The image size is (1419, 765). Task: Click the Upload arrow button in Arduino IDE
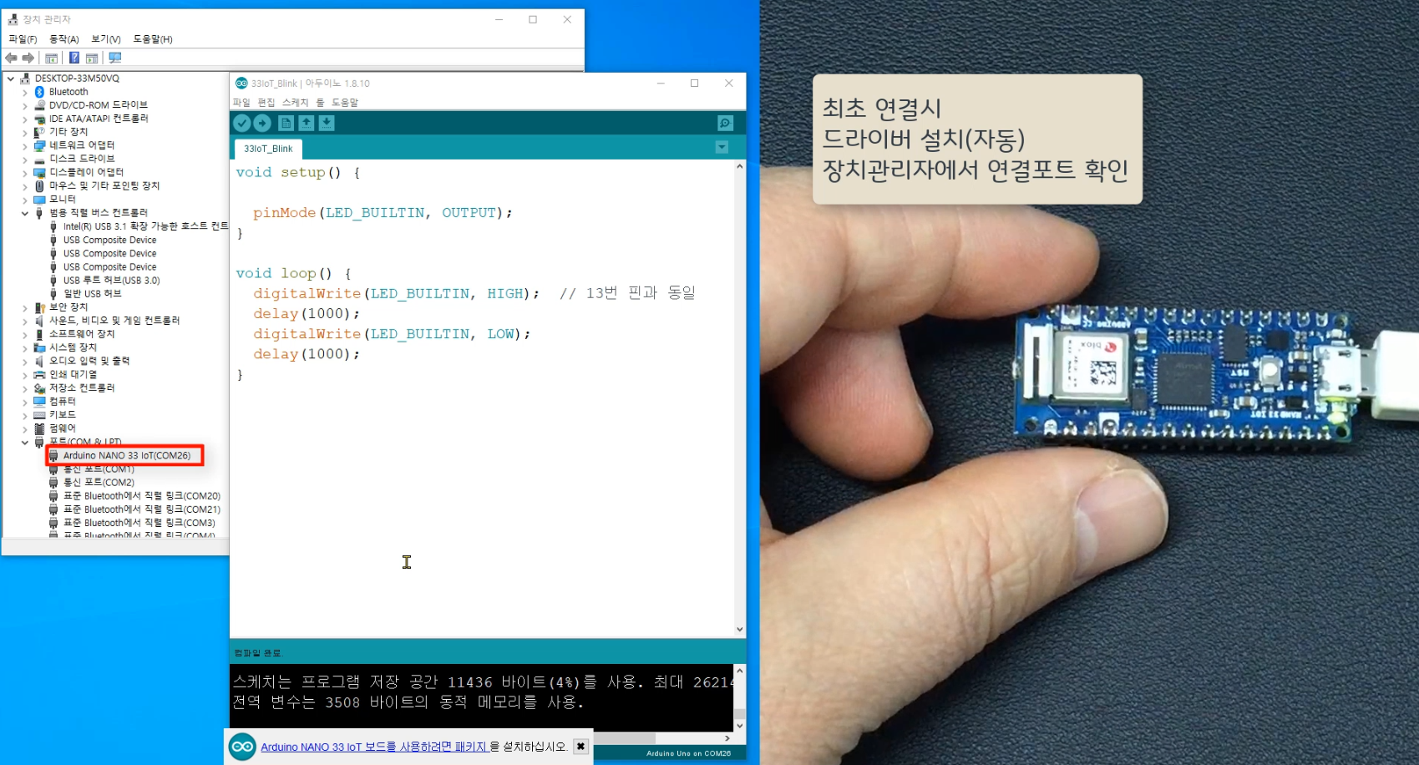coord(262,123)
